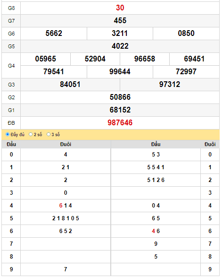Click the ĐB row label
The image size is (222, 277).
tap(11, 123)
